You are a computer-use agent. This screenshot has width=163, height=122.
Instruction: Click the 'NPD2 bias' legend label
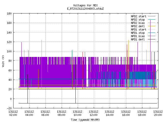tap(138, 23)
